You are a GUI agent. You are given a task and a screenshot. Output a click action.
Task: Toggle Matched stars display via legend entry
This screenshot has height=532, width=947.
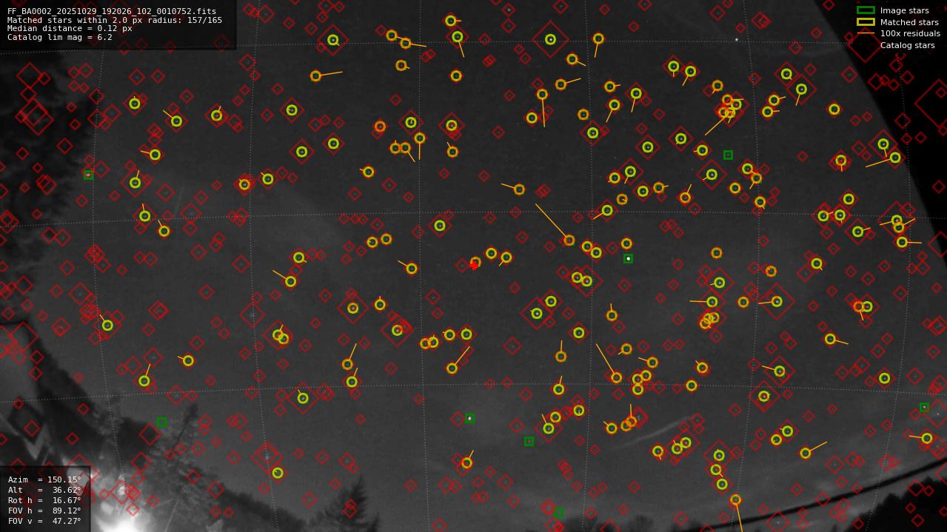tap(911, 22)
